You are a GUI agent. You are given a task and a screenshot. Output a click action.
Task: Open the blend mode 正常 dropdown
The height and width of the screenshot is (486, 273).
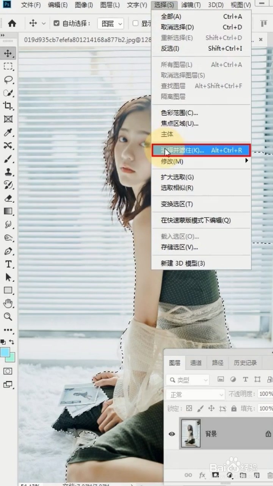tap(196, 394)
